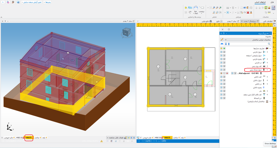Open the فایل menu
The width and height of the screenshot is (277, 148).
(272, 2)
